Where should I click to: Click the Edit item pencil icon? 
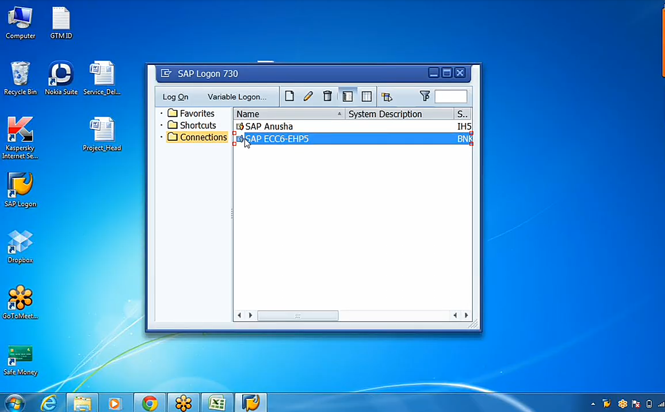pyautogui.click(x=308, y=97)
